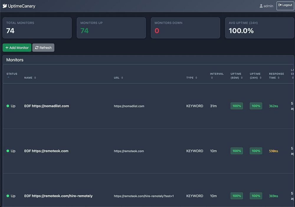Click EOF https://remoteok.com 60M uptime 100% badge

pyautogui.click(x=237, y=151)
